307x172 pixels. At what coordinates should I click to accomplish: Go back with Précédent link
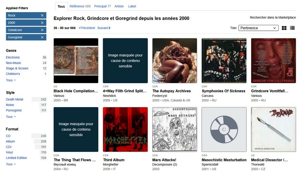[87, 28]
